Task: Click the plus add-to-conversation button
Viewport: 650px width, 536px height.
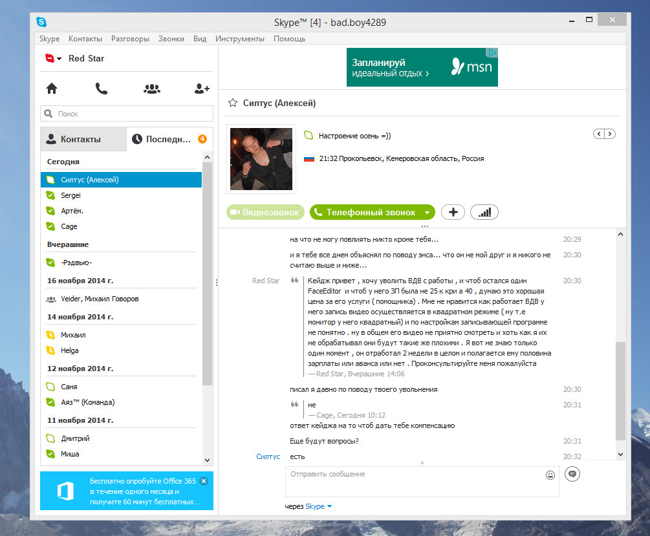Action: coord(453,212)
